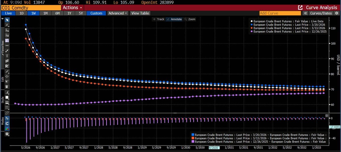Toggle the lock-plus mode button
Screen dimensions: 341x152
7,118
